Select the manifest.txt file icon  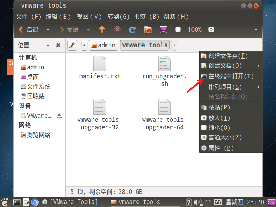(x=100, y=63)
